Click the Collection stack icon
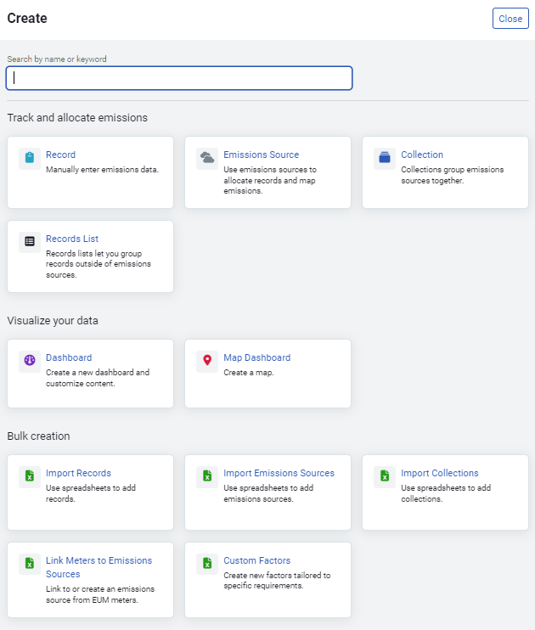Image resolution: width=535 pixels, height=630 pixels. pos(385,158)
